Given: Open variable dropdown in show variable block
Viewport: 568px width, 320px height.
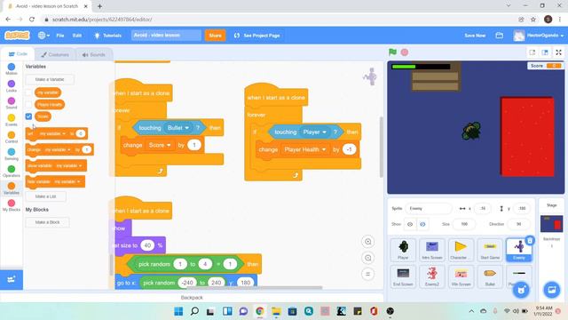Looking at the screenshot, I should [x=69, y=166].
